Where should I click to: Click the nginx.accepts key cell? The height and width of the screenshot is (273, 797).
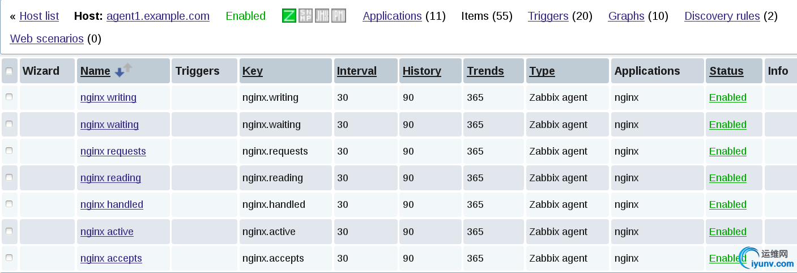(x=285, y=258)
